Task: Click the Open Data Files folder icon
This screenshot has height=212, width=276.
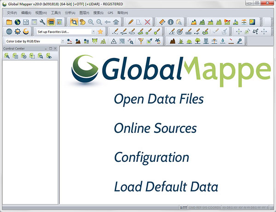Action: pos(9,22)
